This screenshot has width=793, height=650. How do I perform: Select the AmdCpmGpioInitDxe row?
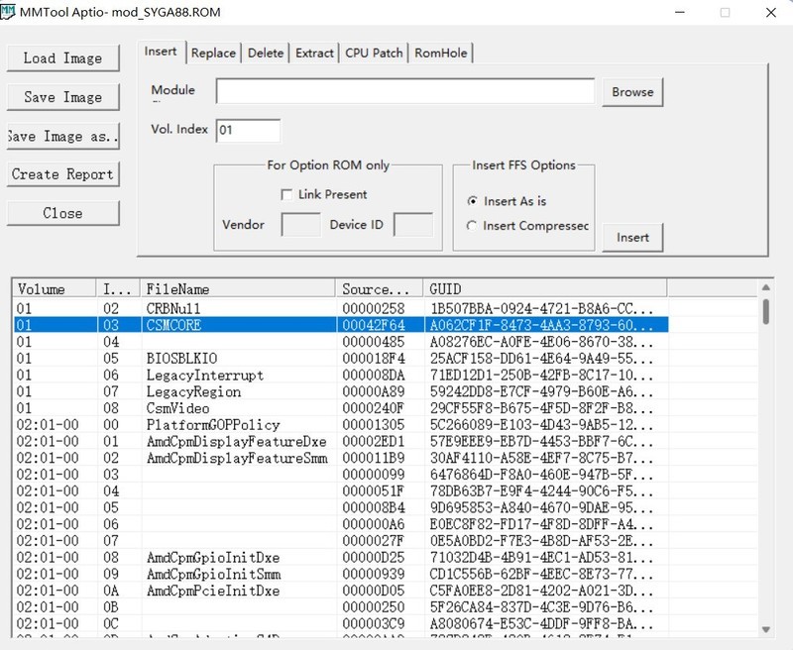point(341,558)
